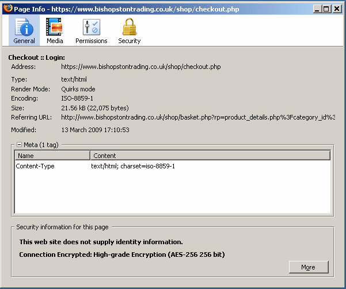
Task: Open the Security padlock icon
Action: coord(130,26)
